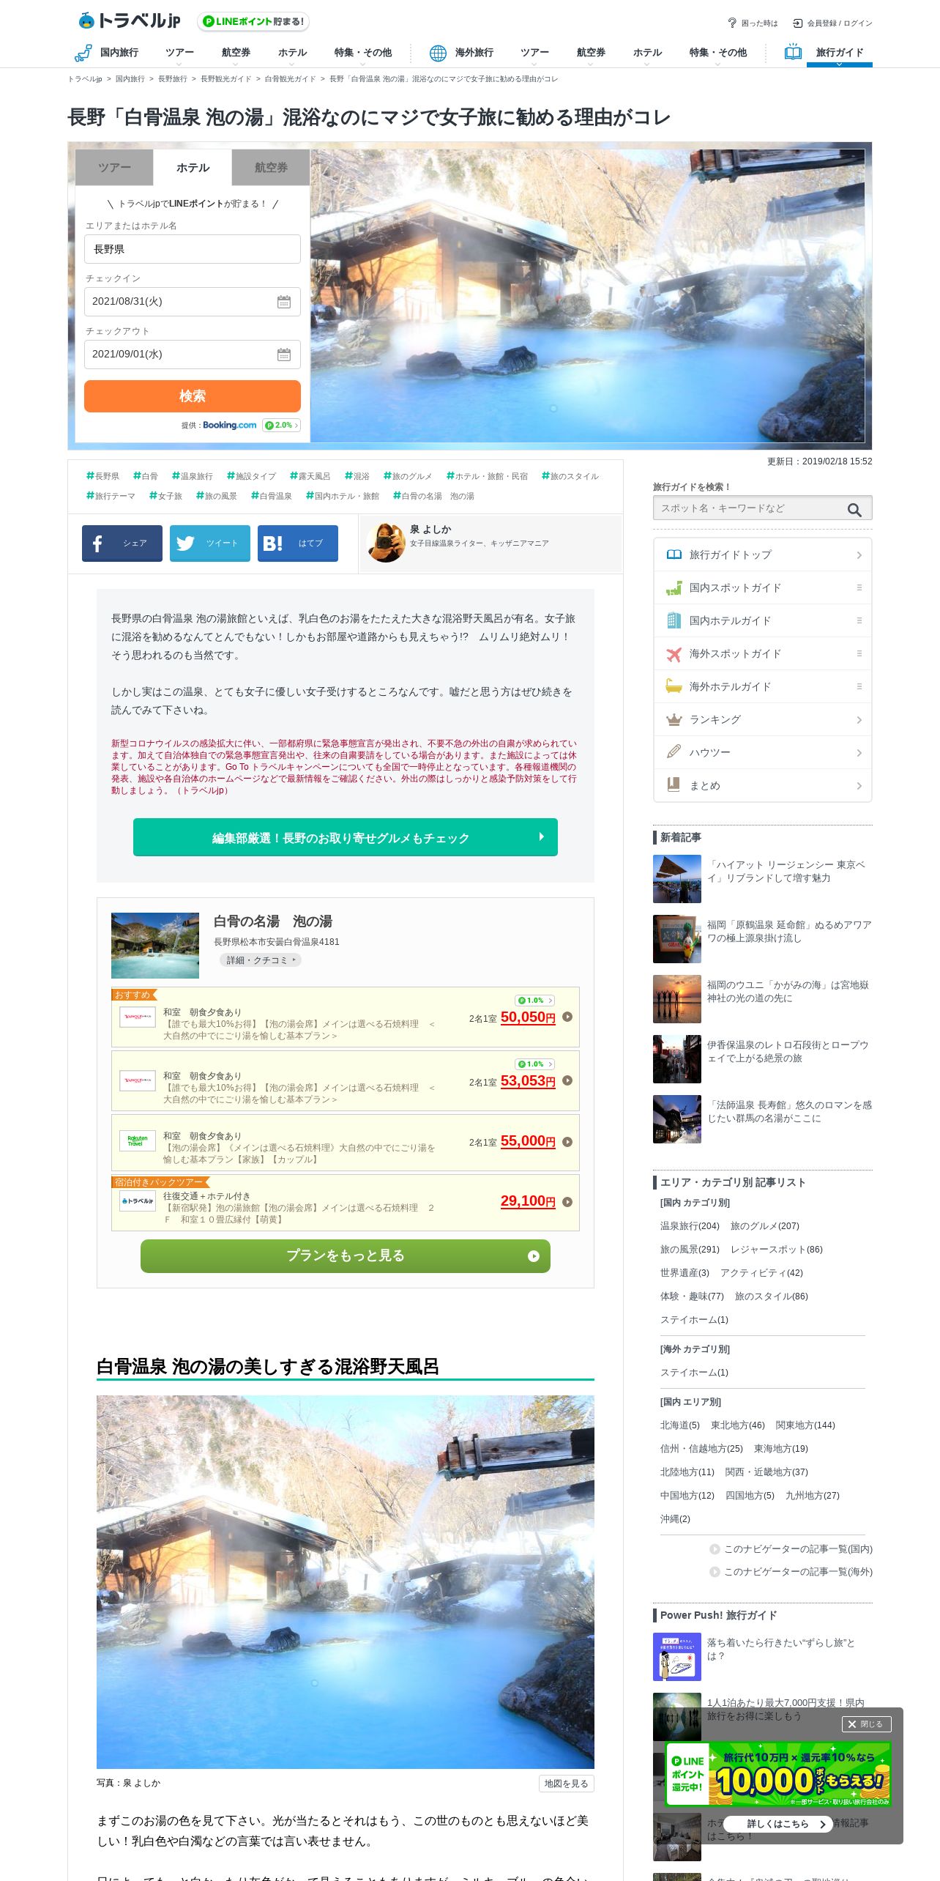Click the arrow icon beside the 50,050円 price
Viewport: 940px width, 1881px height.
tap(567, 1017)
